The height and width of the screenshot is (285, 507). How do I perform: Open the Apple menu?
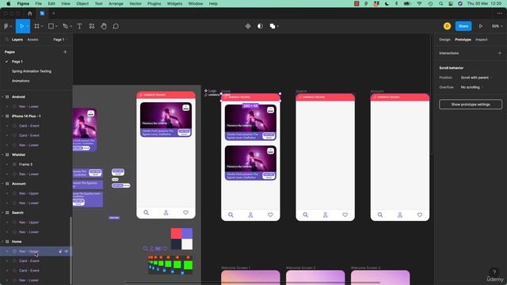9,3
